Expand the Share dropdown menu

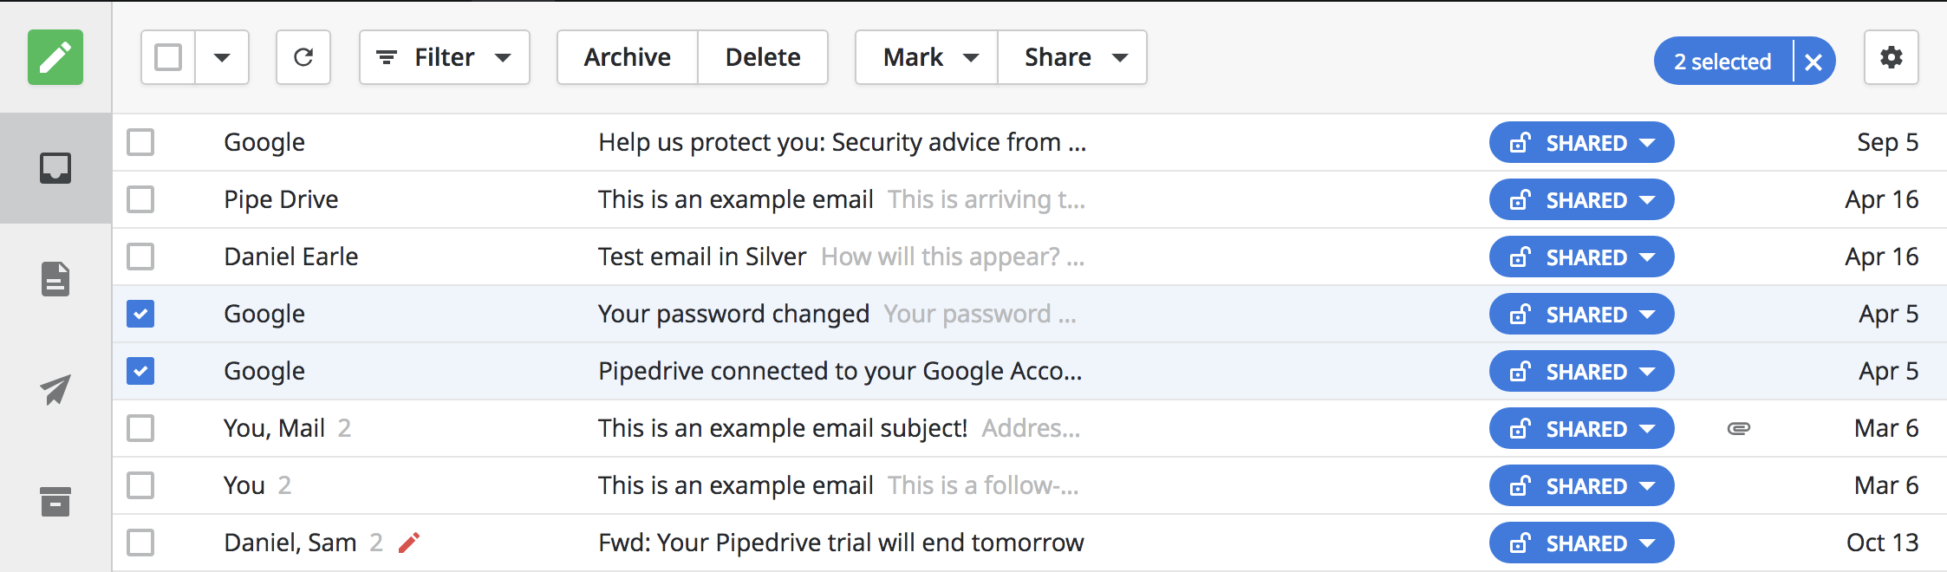point(1073,57)
